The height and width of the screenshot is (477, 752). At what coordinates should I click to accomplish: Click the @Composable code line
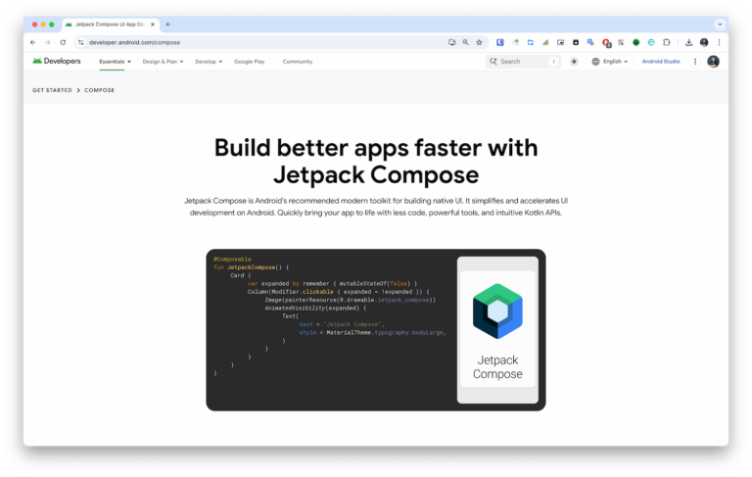pos(232,260)
